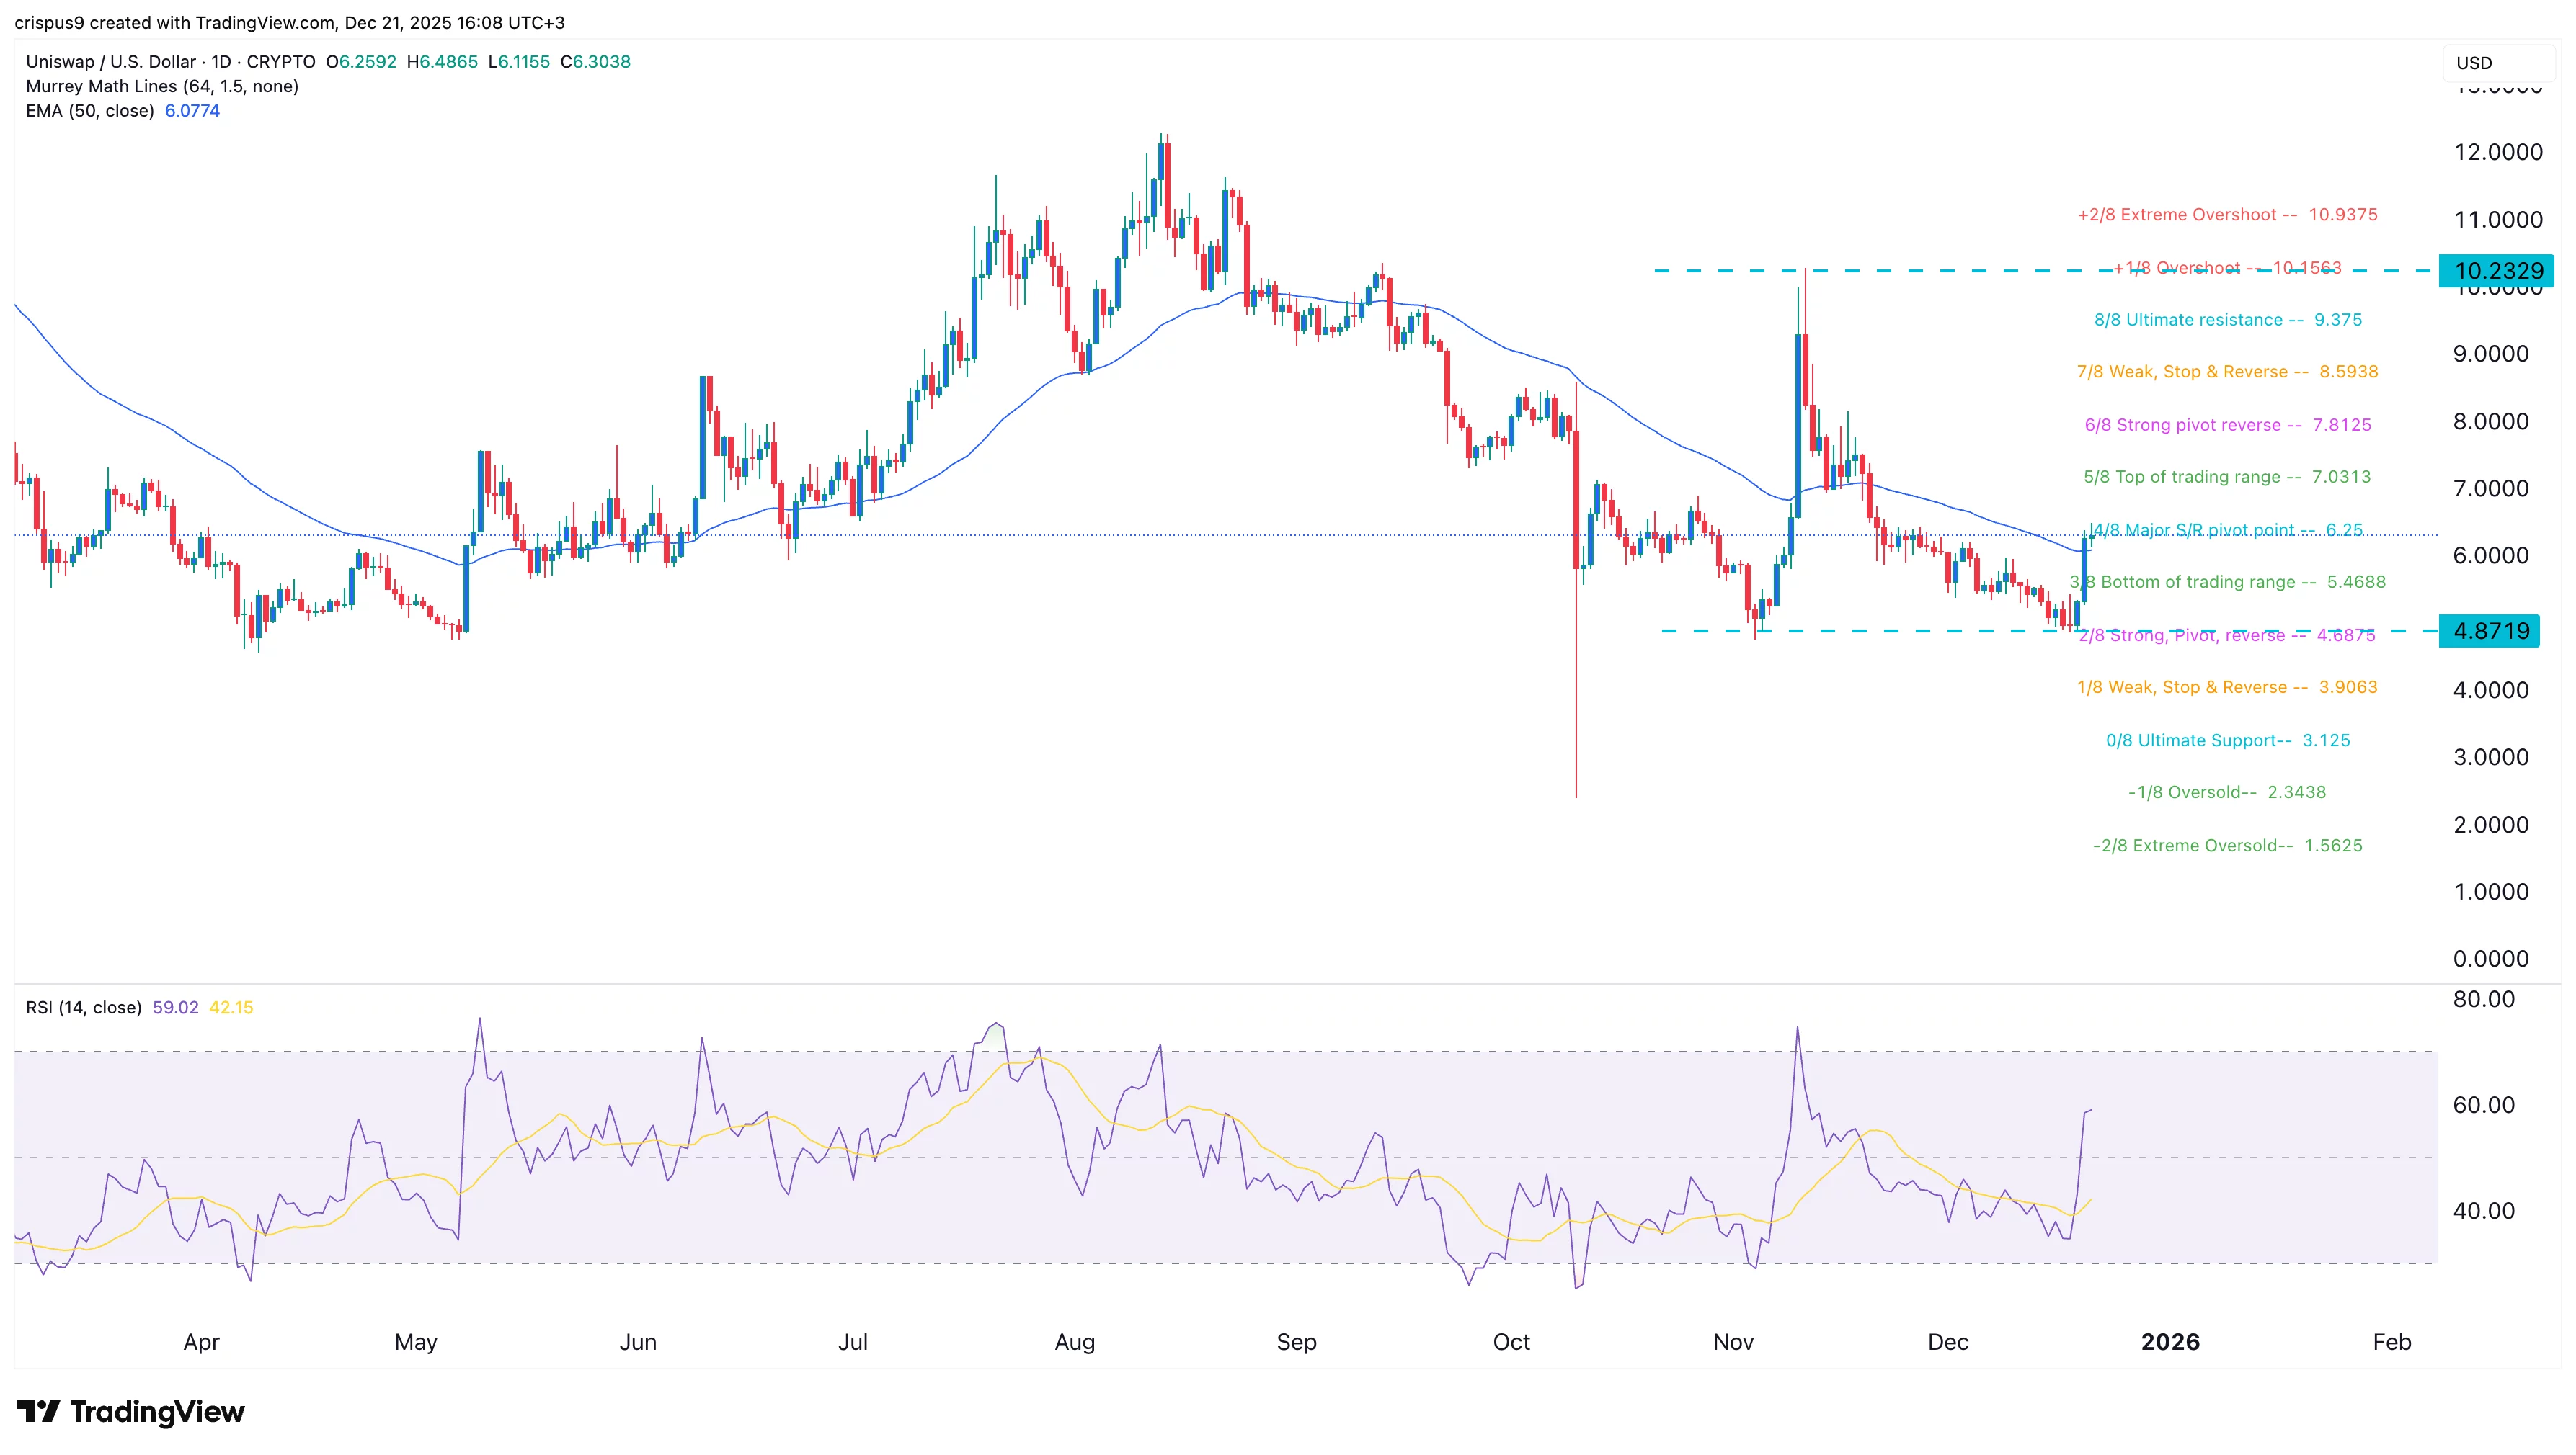The width and height of the screenshot is (2576, 1455).
Task: Click the 8/8 Ultimate resistance 9.375 label
Action: click(x=2227, y=320)
